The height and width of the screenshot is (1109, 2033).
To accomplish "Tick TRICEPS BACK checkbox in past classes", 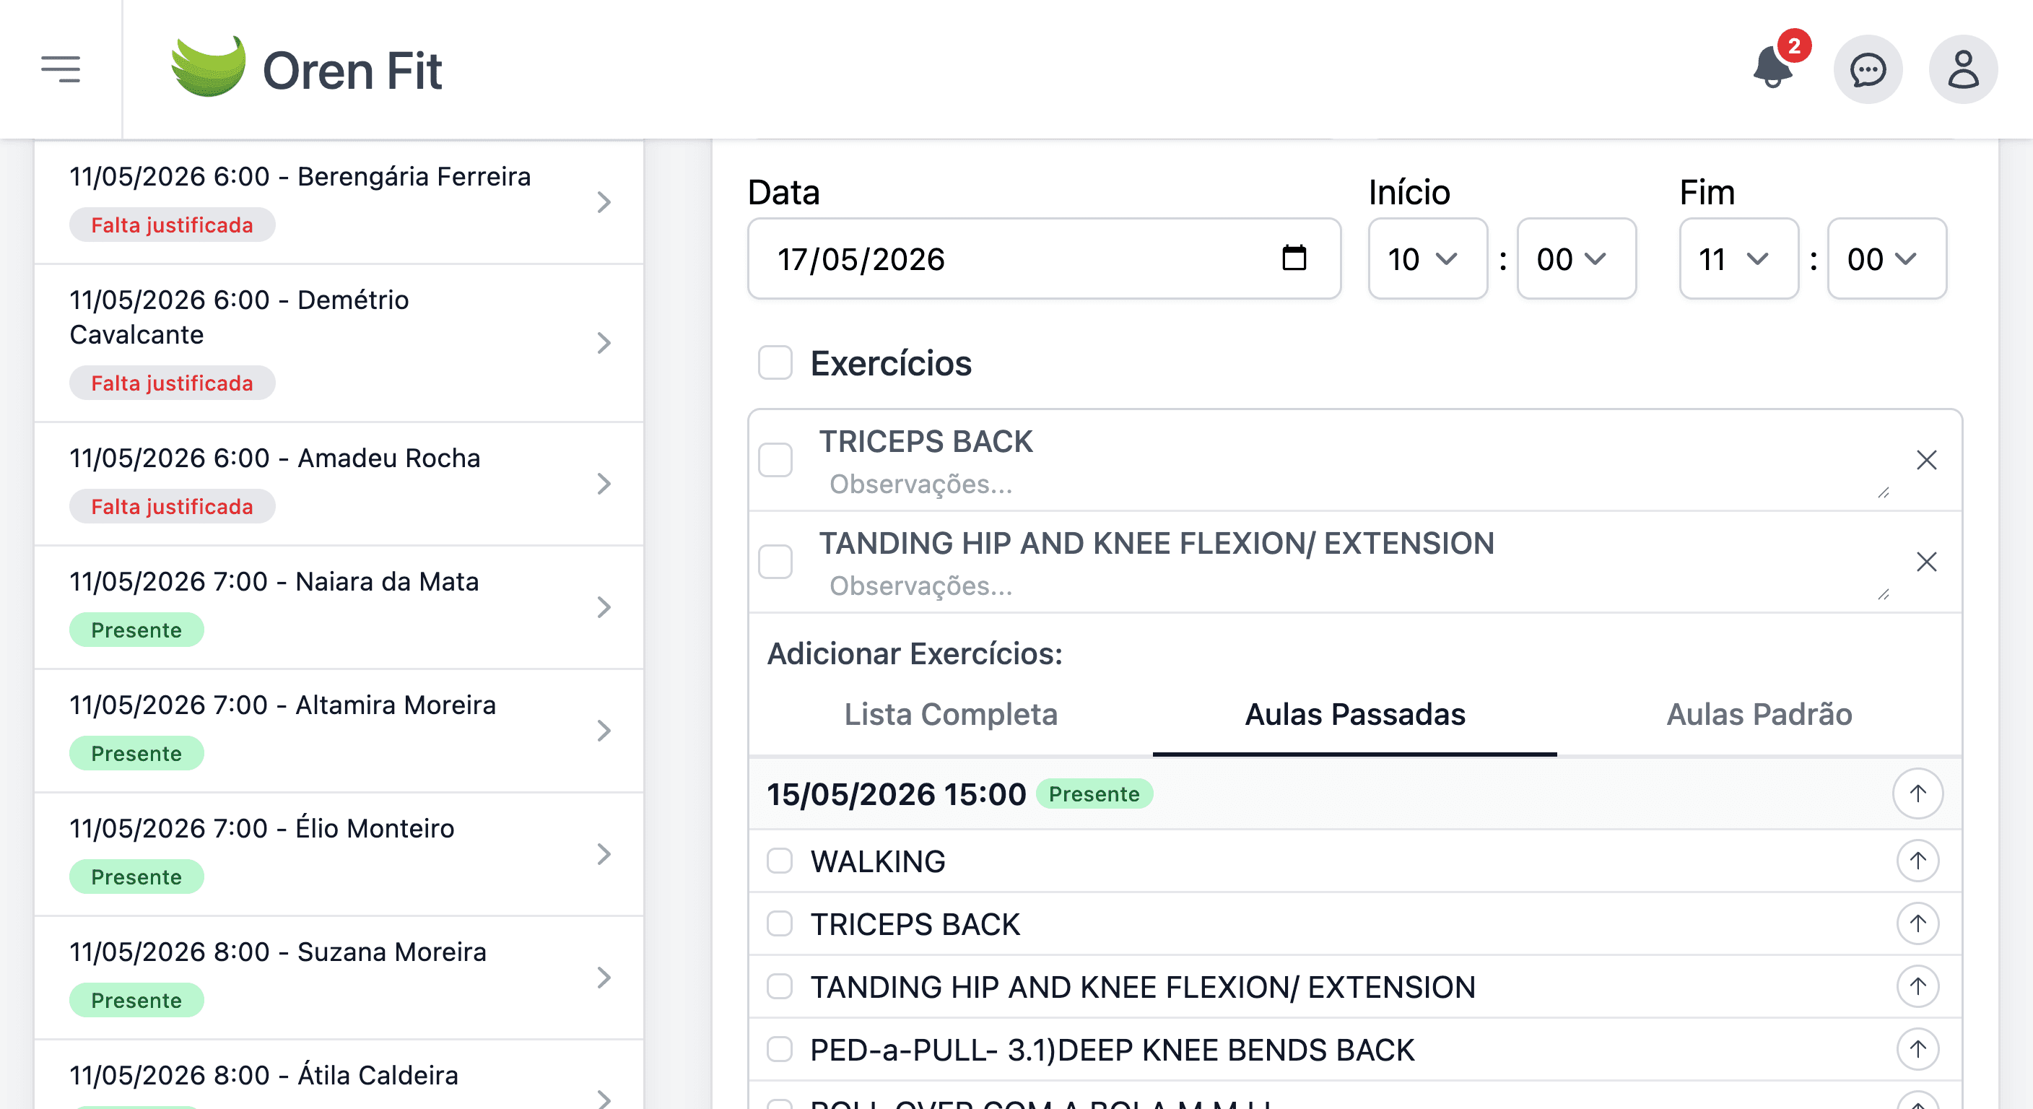I will point(779,923).
